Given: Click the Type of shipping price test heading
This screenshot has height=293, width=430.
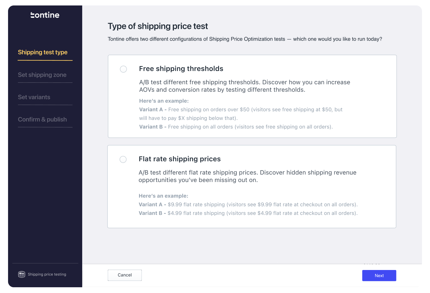Looking at the screenshot, I should tap(158, 26).
